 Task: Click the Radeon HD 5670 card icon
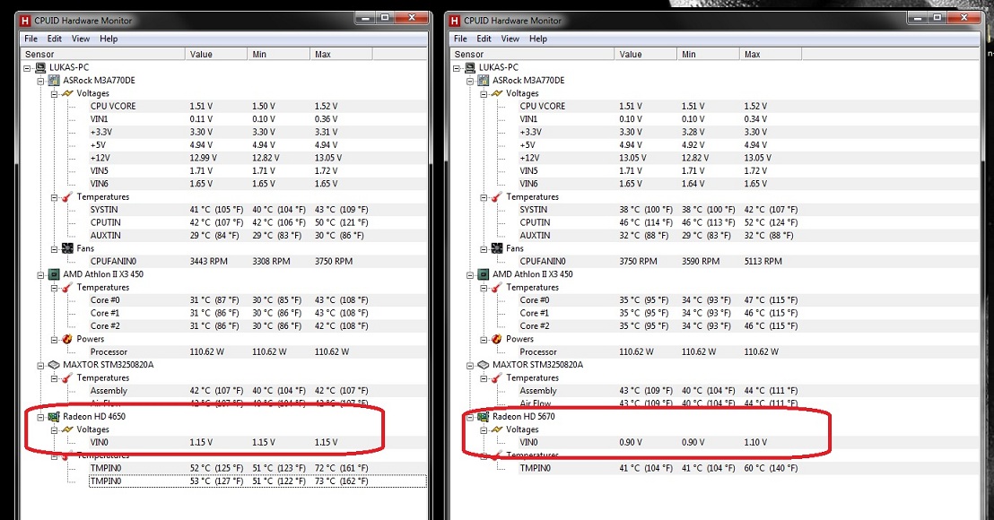point(484,417)
